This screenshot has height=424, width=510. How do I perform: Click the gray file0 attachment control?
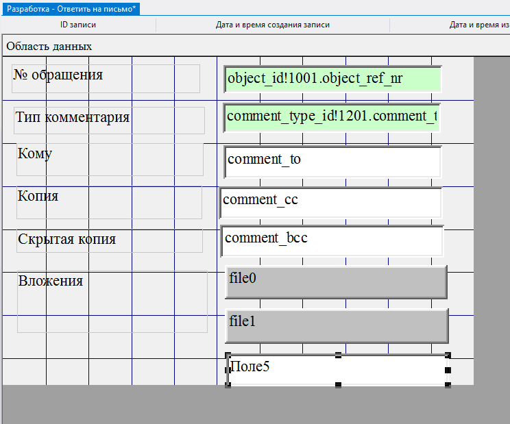(x=336, y=282)
